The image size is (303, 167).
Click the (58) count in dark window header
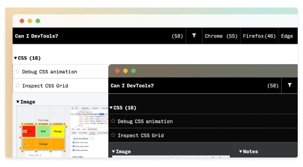pos(273,86)
